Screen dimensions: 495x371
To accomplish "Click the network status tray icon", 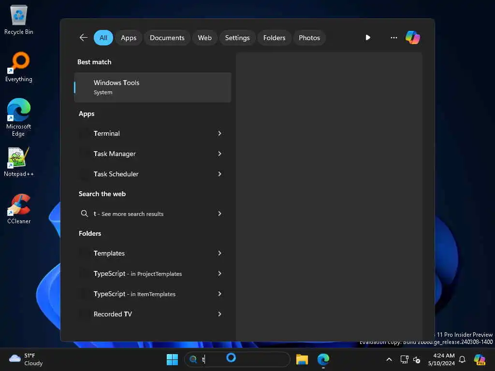I will (404, 359).
